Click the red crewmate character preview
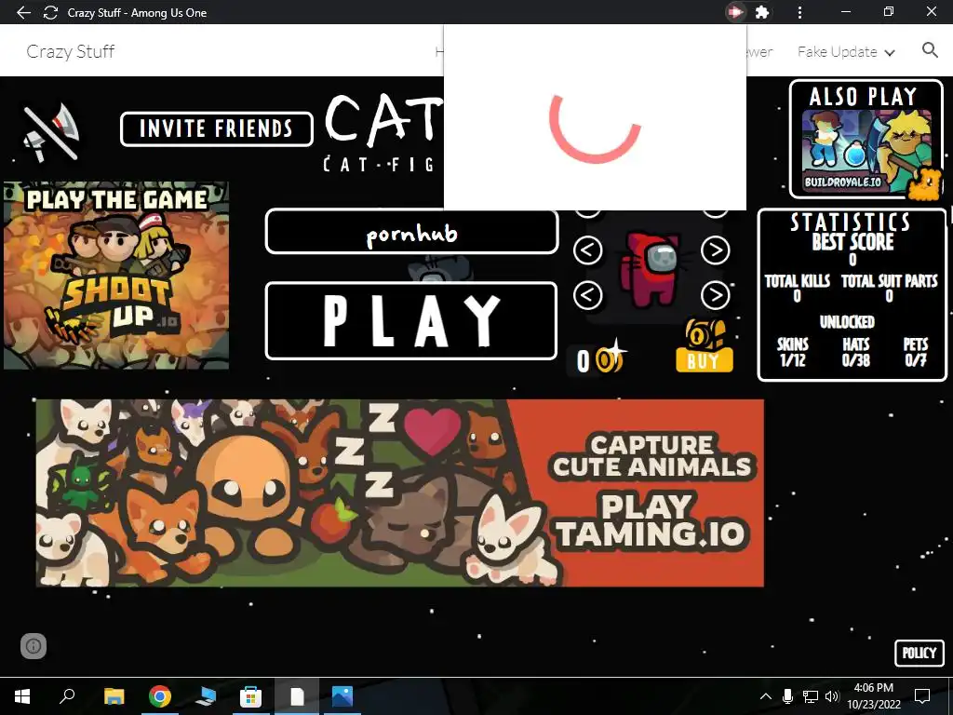 pos(651,267)
